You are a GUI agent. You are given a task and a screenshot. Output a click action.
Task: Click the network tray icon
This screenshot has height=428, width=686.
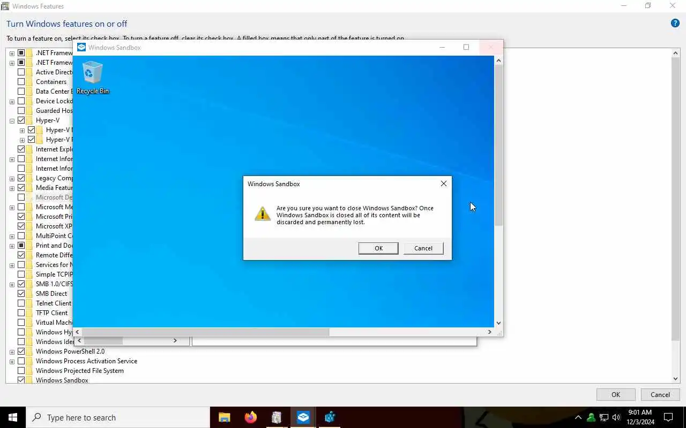click(x=604, y=417)
